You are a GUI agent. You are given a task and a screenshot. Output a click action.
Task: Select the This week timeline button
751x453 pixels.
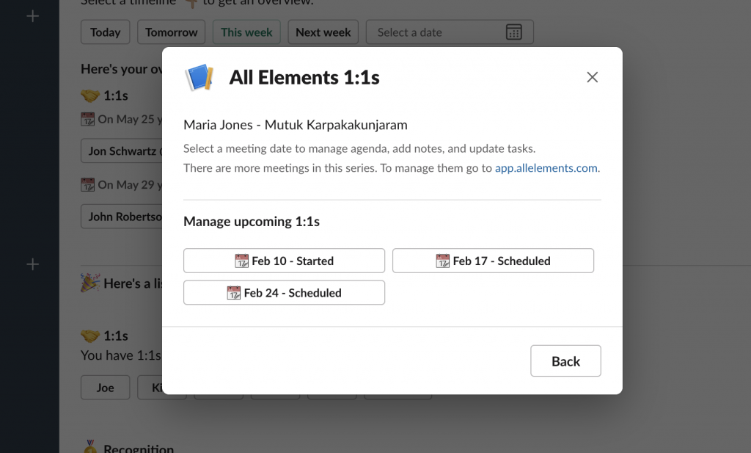pyautogui.click(x=246, y=32)
